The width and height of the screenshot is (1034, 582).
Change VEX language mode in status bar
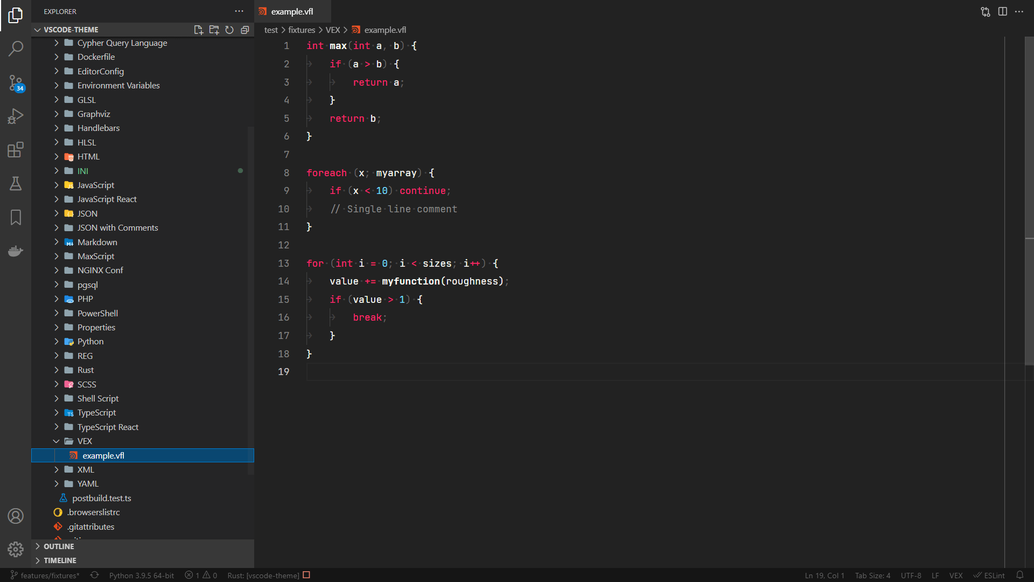click(955, 575)
